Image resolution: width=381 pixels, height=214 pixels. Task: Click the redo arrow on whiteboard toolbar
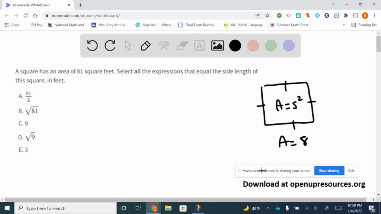pyautogui.click(x=110, y=46)
